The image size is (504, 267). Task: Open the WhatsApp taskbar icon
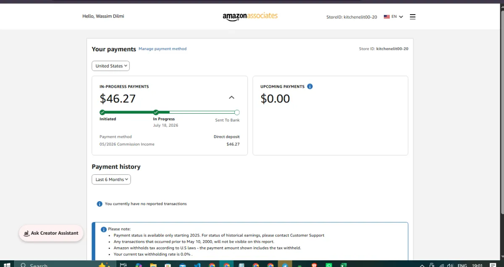(x=329, y=265)
